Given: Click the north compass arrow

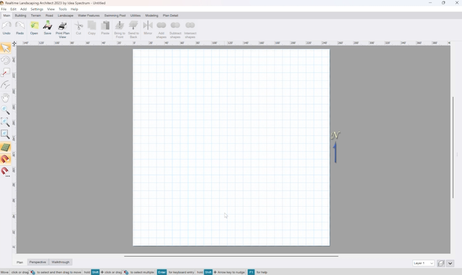Looking at the screenshot, I should tap(335, 147).
